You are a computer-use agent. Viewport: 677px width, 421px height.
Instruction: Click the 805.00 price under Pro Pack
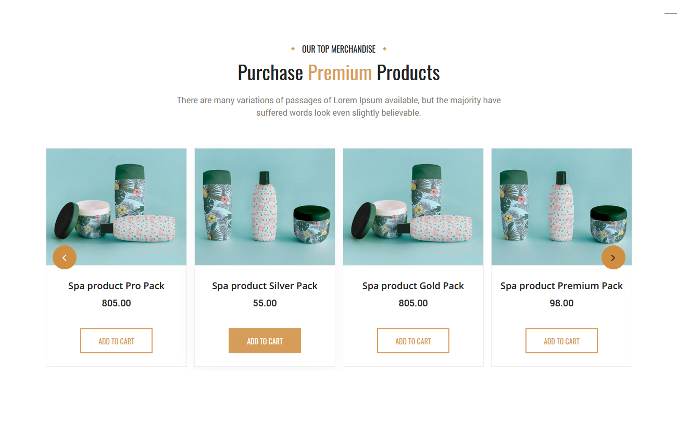click(116, 303)
